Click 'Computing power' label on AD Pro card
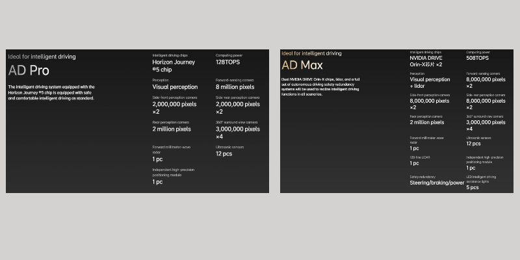520x260 pixels. pyautogui.click(x=229, y=55)
